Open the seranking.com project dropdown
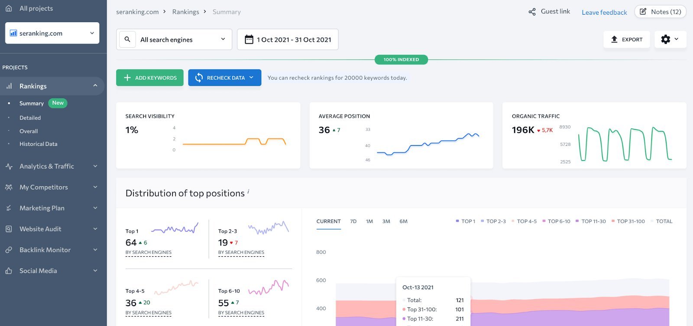Image resolution: width=693 pixels, height=326 pixels. pos(52,33)
